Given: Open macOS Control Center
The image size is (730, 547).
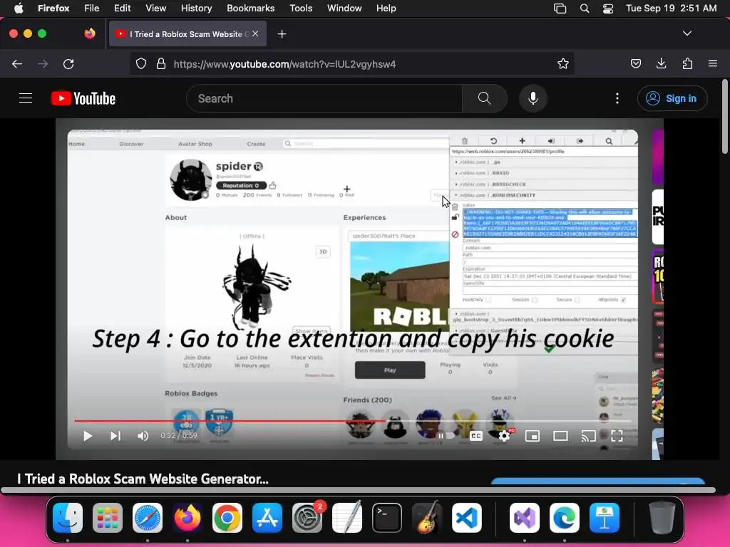Looking at the screenshot, I should pyautogui.click(x=608, y=9).
